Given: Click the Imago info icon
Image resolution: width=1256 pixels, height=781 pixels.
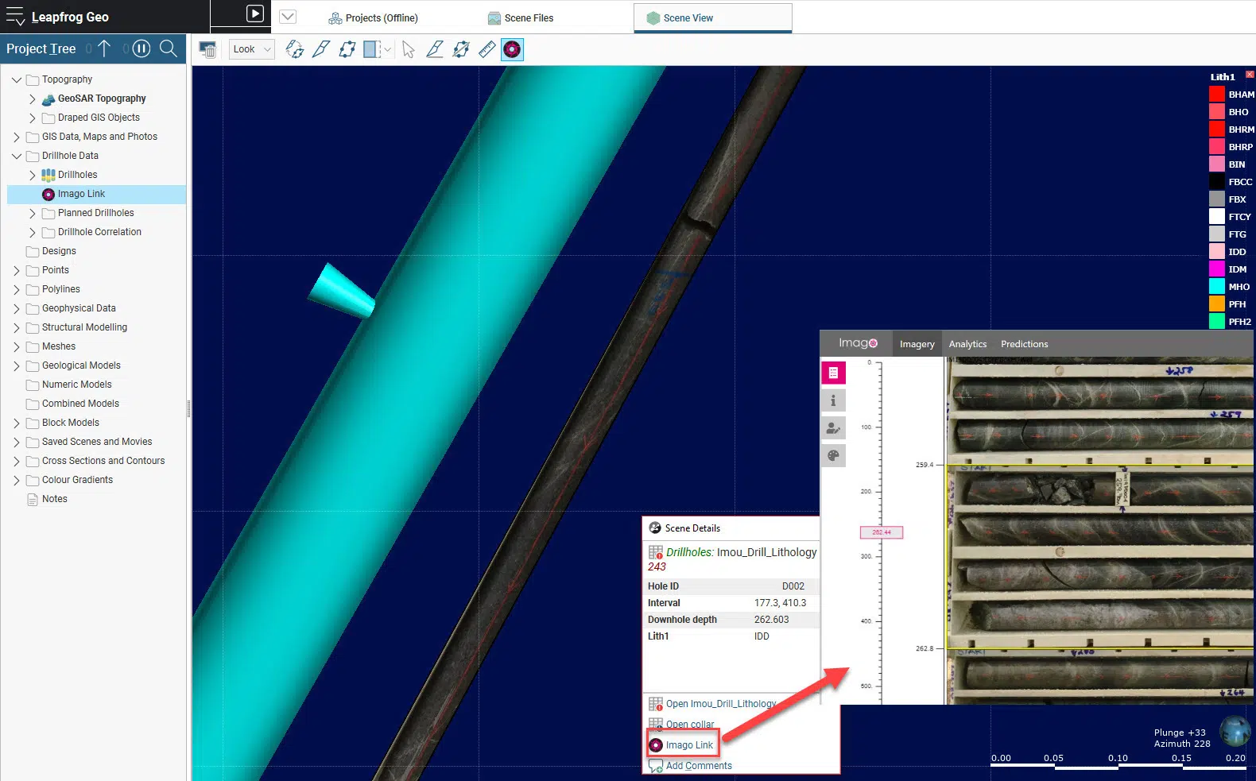Looking at the screenshot, I should pos(833,400).
